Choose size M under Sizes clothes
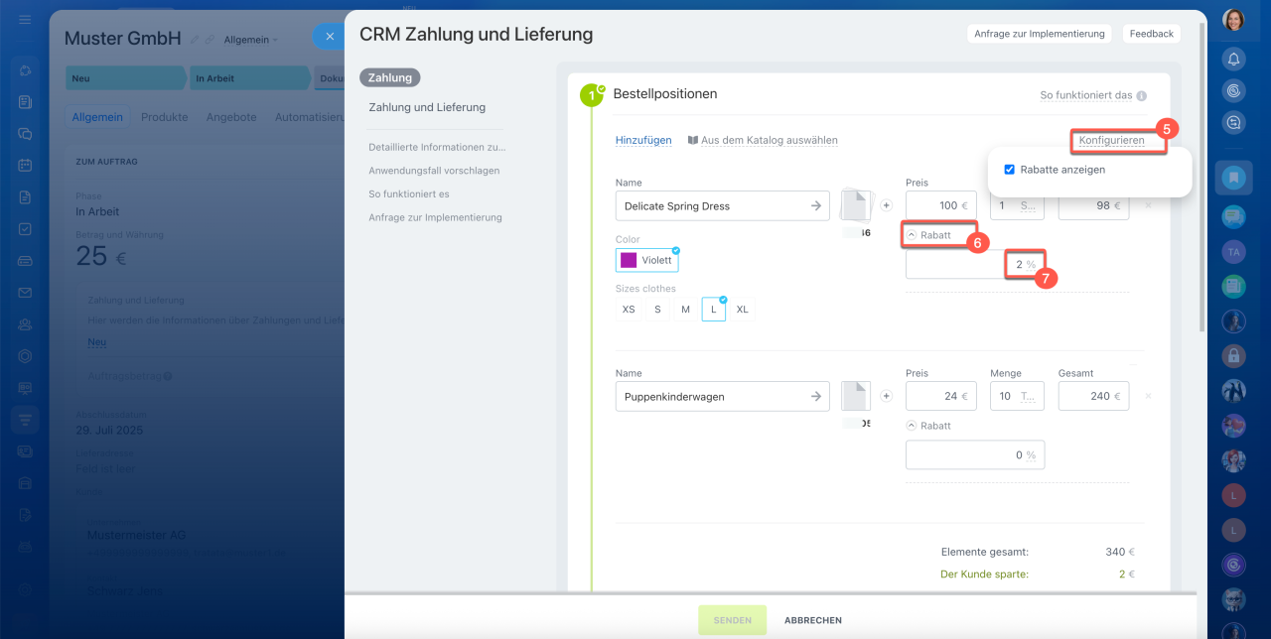The width and height of the screenshot is (1271, 639). point(685,310)
